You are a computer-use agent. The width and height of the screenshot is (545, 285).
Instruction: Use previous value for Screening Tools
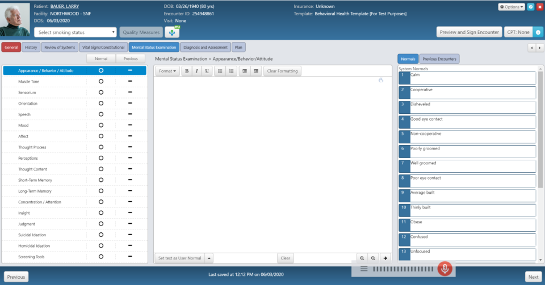tap(130, 257)
